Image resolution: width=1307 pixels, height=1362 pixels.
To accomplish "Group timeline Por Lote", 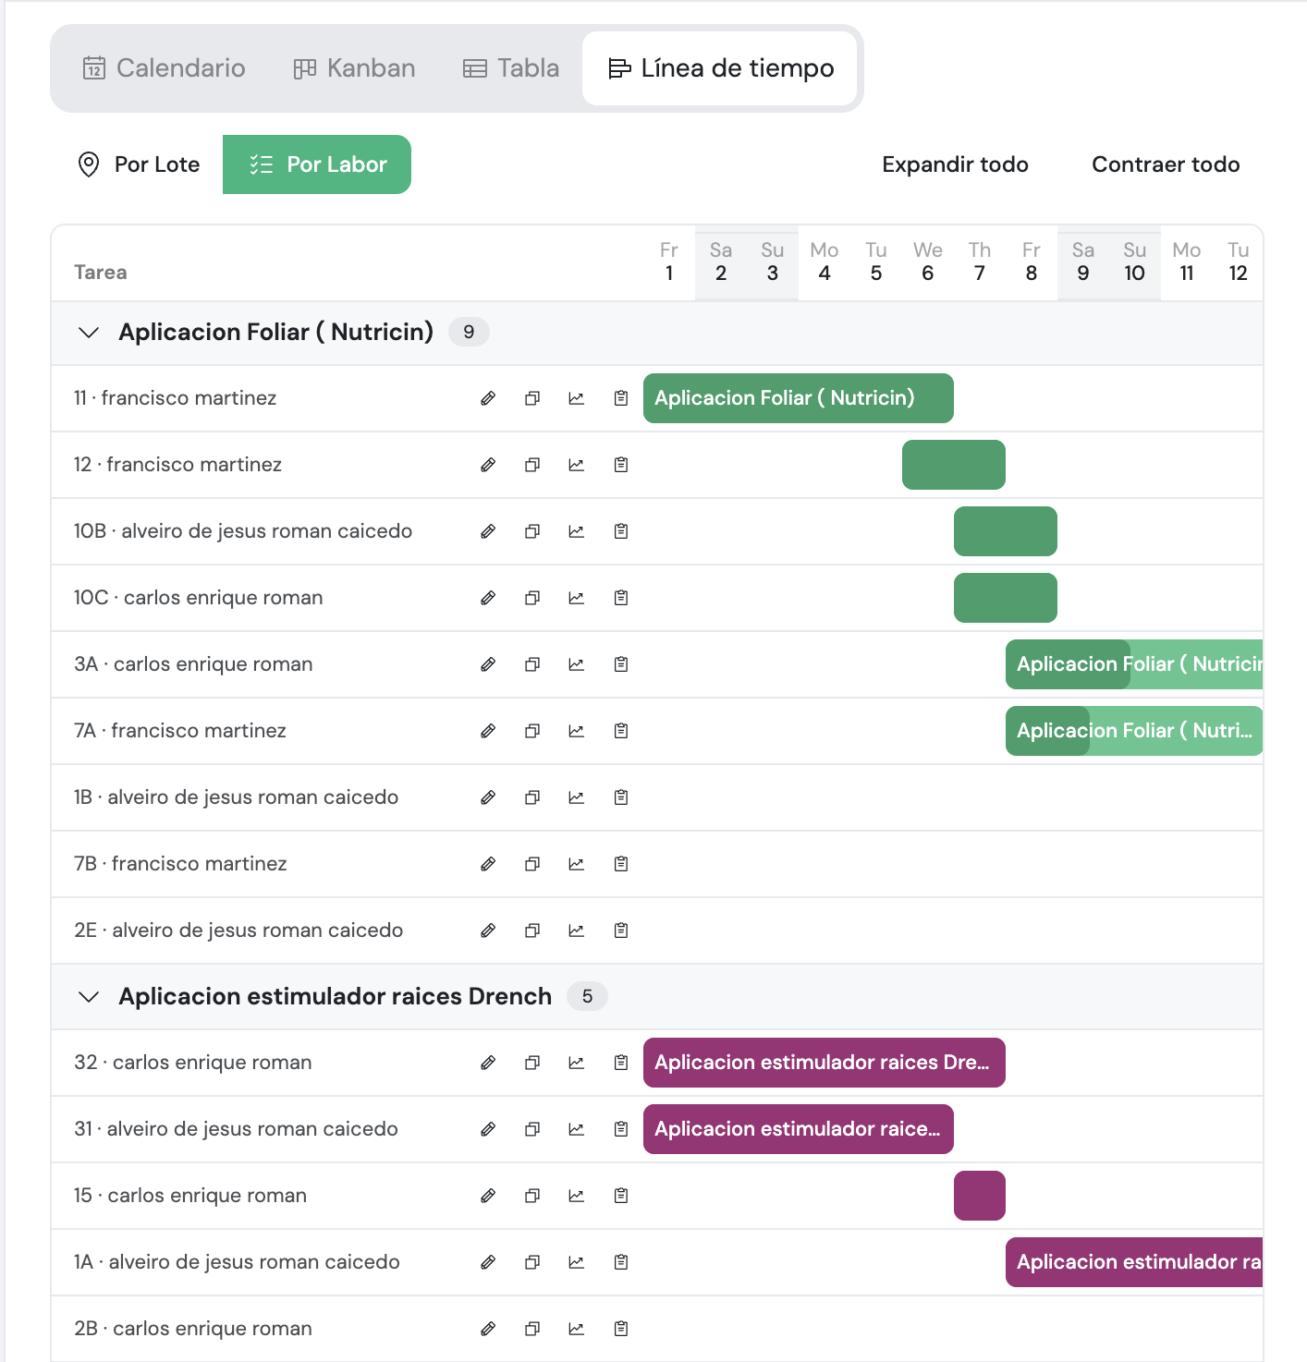I will pos(139,164).
